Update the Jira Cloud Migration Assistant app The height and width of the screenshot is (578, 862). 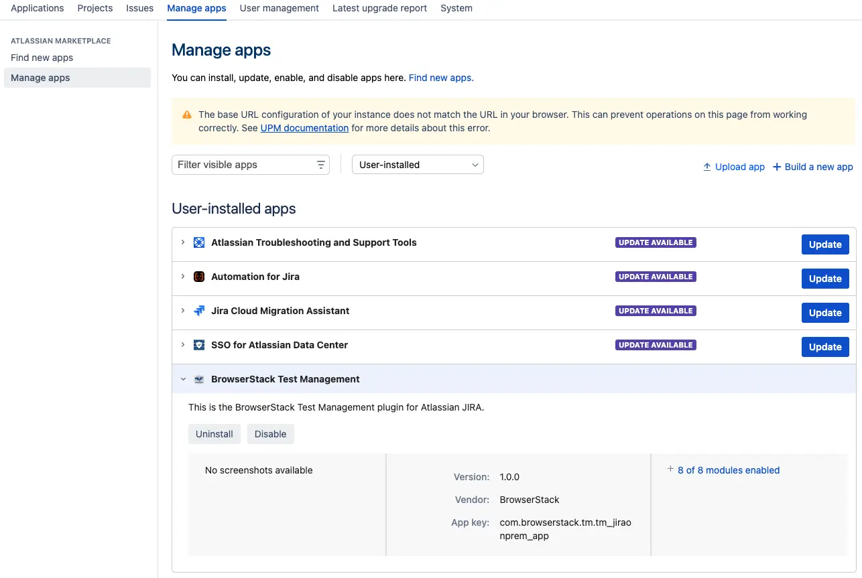point(824,313)
